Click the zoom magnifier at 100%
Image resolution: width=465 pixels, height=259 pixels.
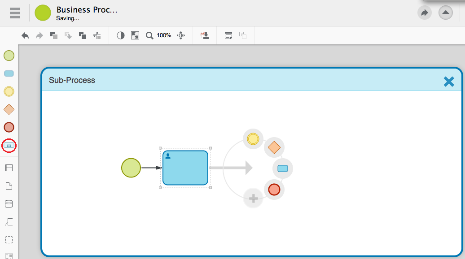149,35
